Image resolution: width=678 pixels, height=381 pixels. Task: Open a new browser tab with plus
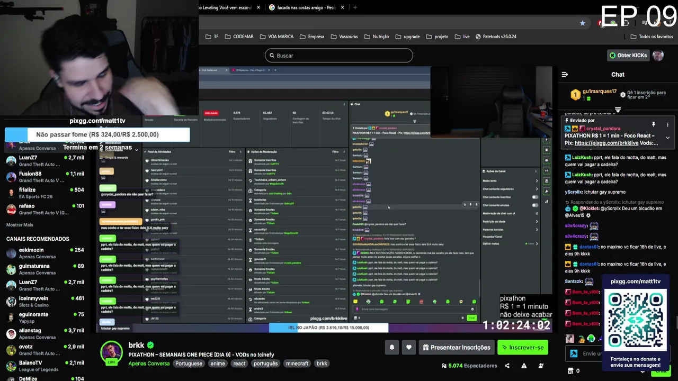coord(355,7)
